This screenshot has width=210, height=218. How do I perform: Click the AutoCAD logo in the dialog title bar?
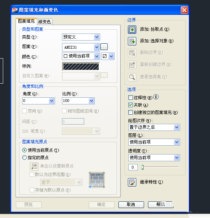(x=15, y=10)
